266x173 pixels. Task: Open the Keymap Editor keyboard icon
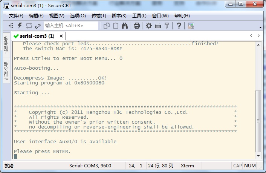(x=158, y=26)
